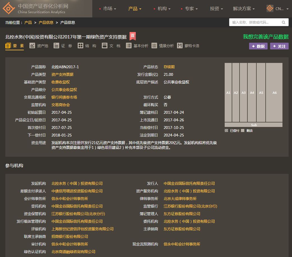292x257 pixels.
Task: Open the CN... account dropdown arrow
Action: (287, 9)
